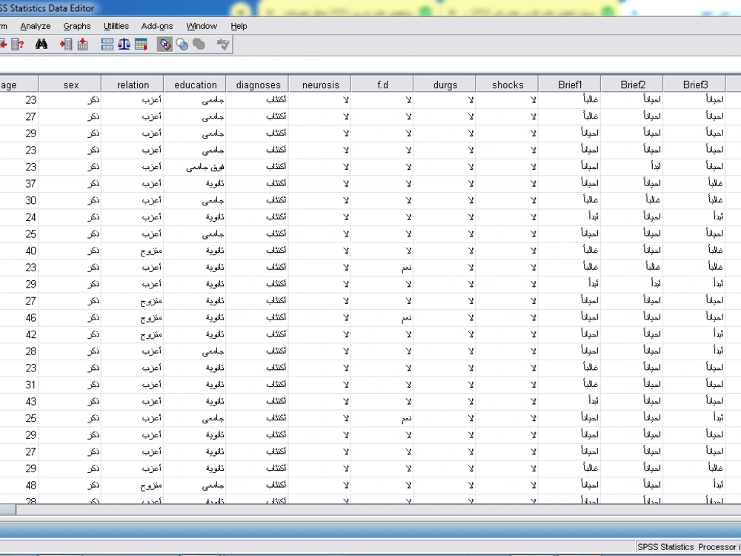Open the Split File icon
Screen dimensions: 741x556
point(106,44)
